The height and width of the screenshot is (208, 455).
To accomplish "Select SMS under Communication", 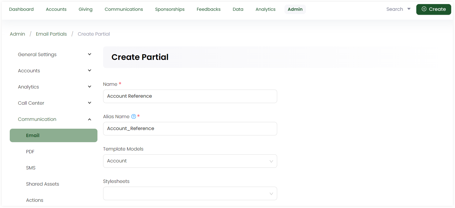I will [31, 168].
